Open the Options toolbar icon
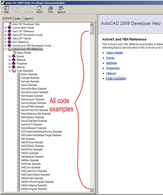 (61, 8)
